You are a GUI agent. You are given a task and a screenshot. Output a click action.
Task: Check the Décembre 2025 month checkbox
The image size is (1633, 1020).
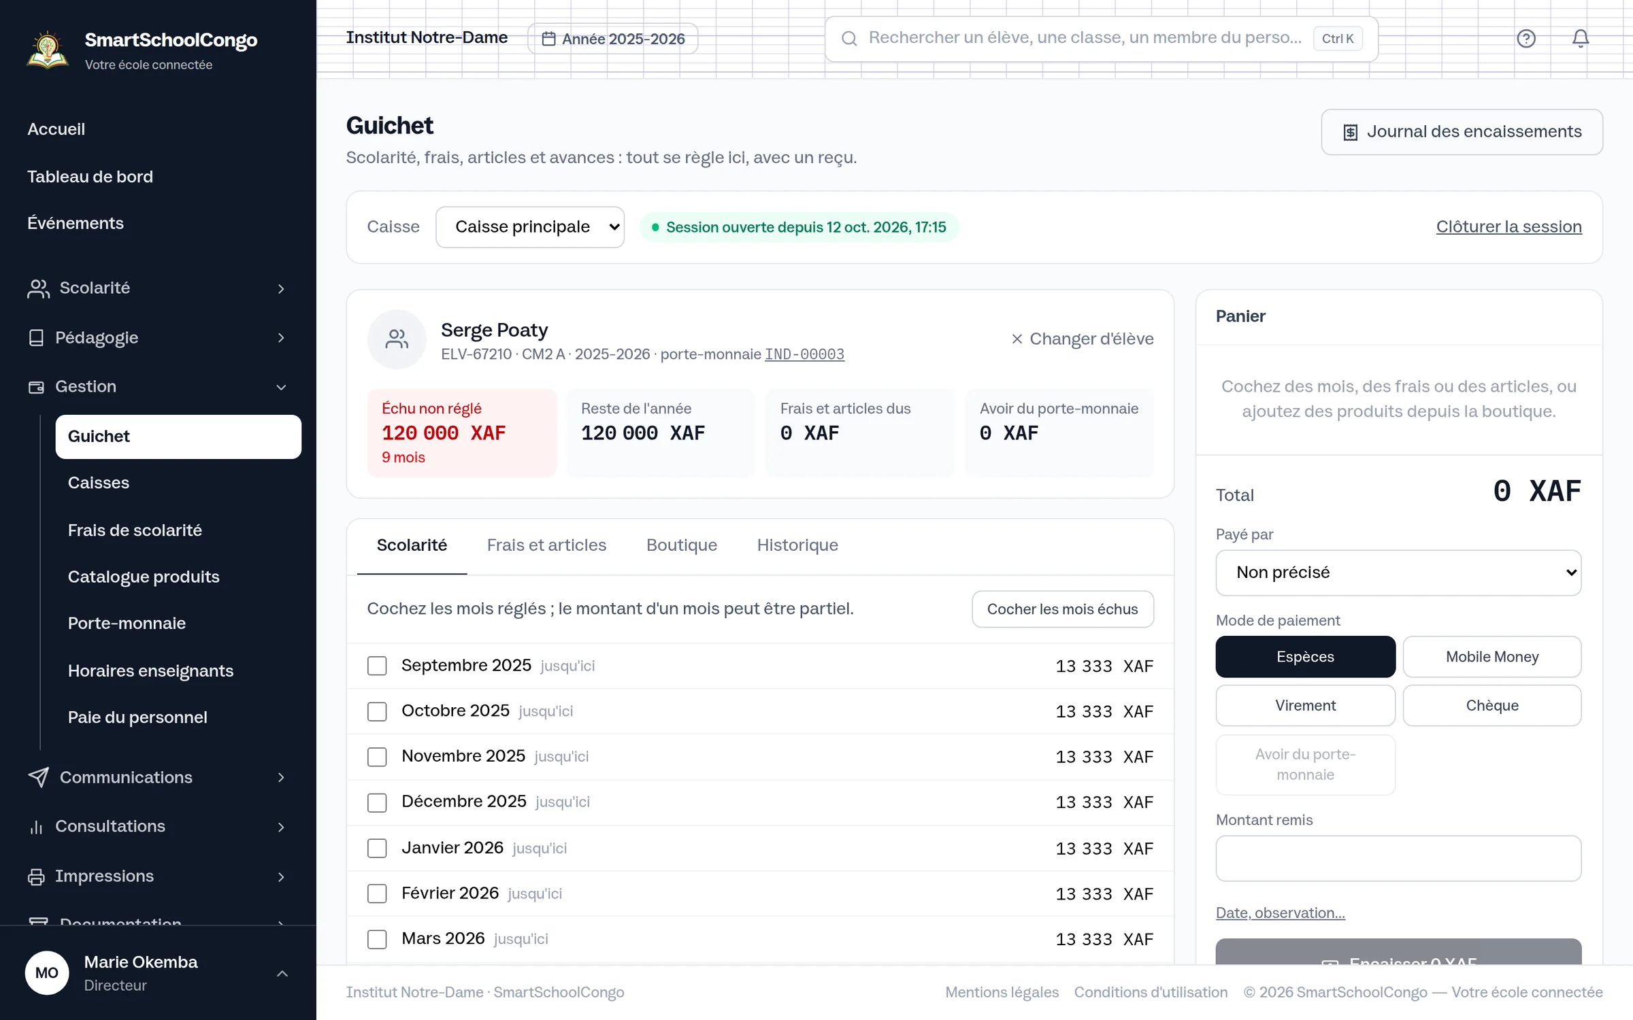point(377,802)
